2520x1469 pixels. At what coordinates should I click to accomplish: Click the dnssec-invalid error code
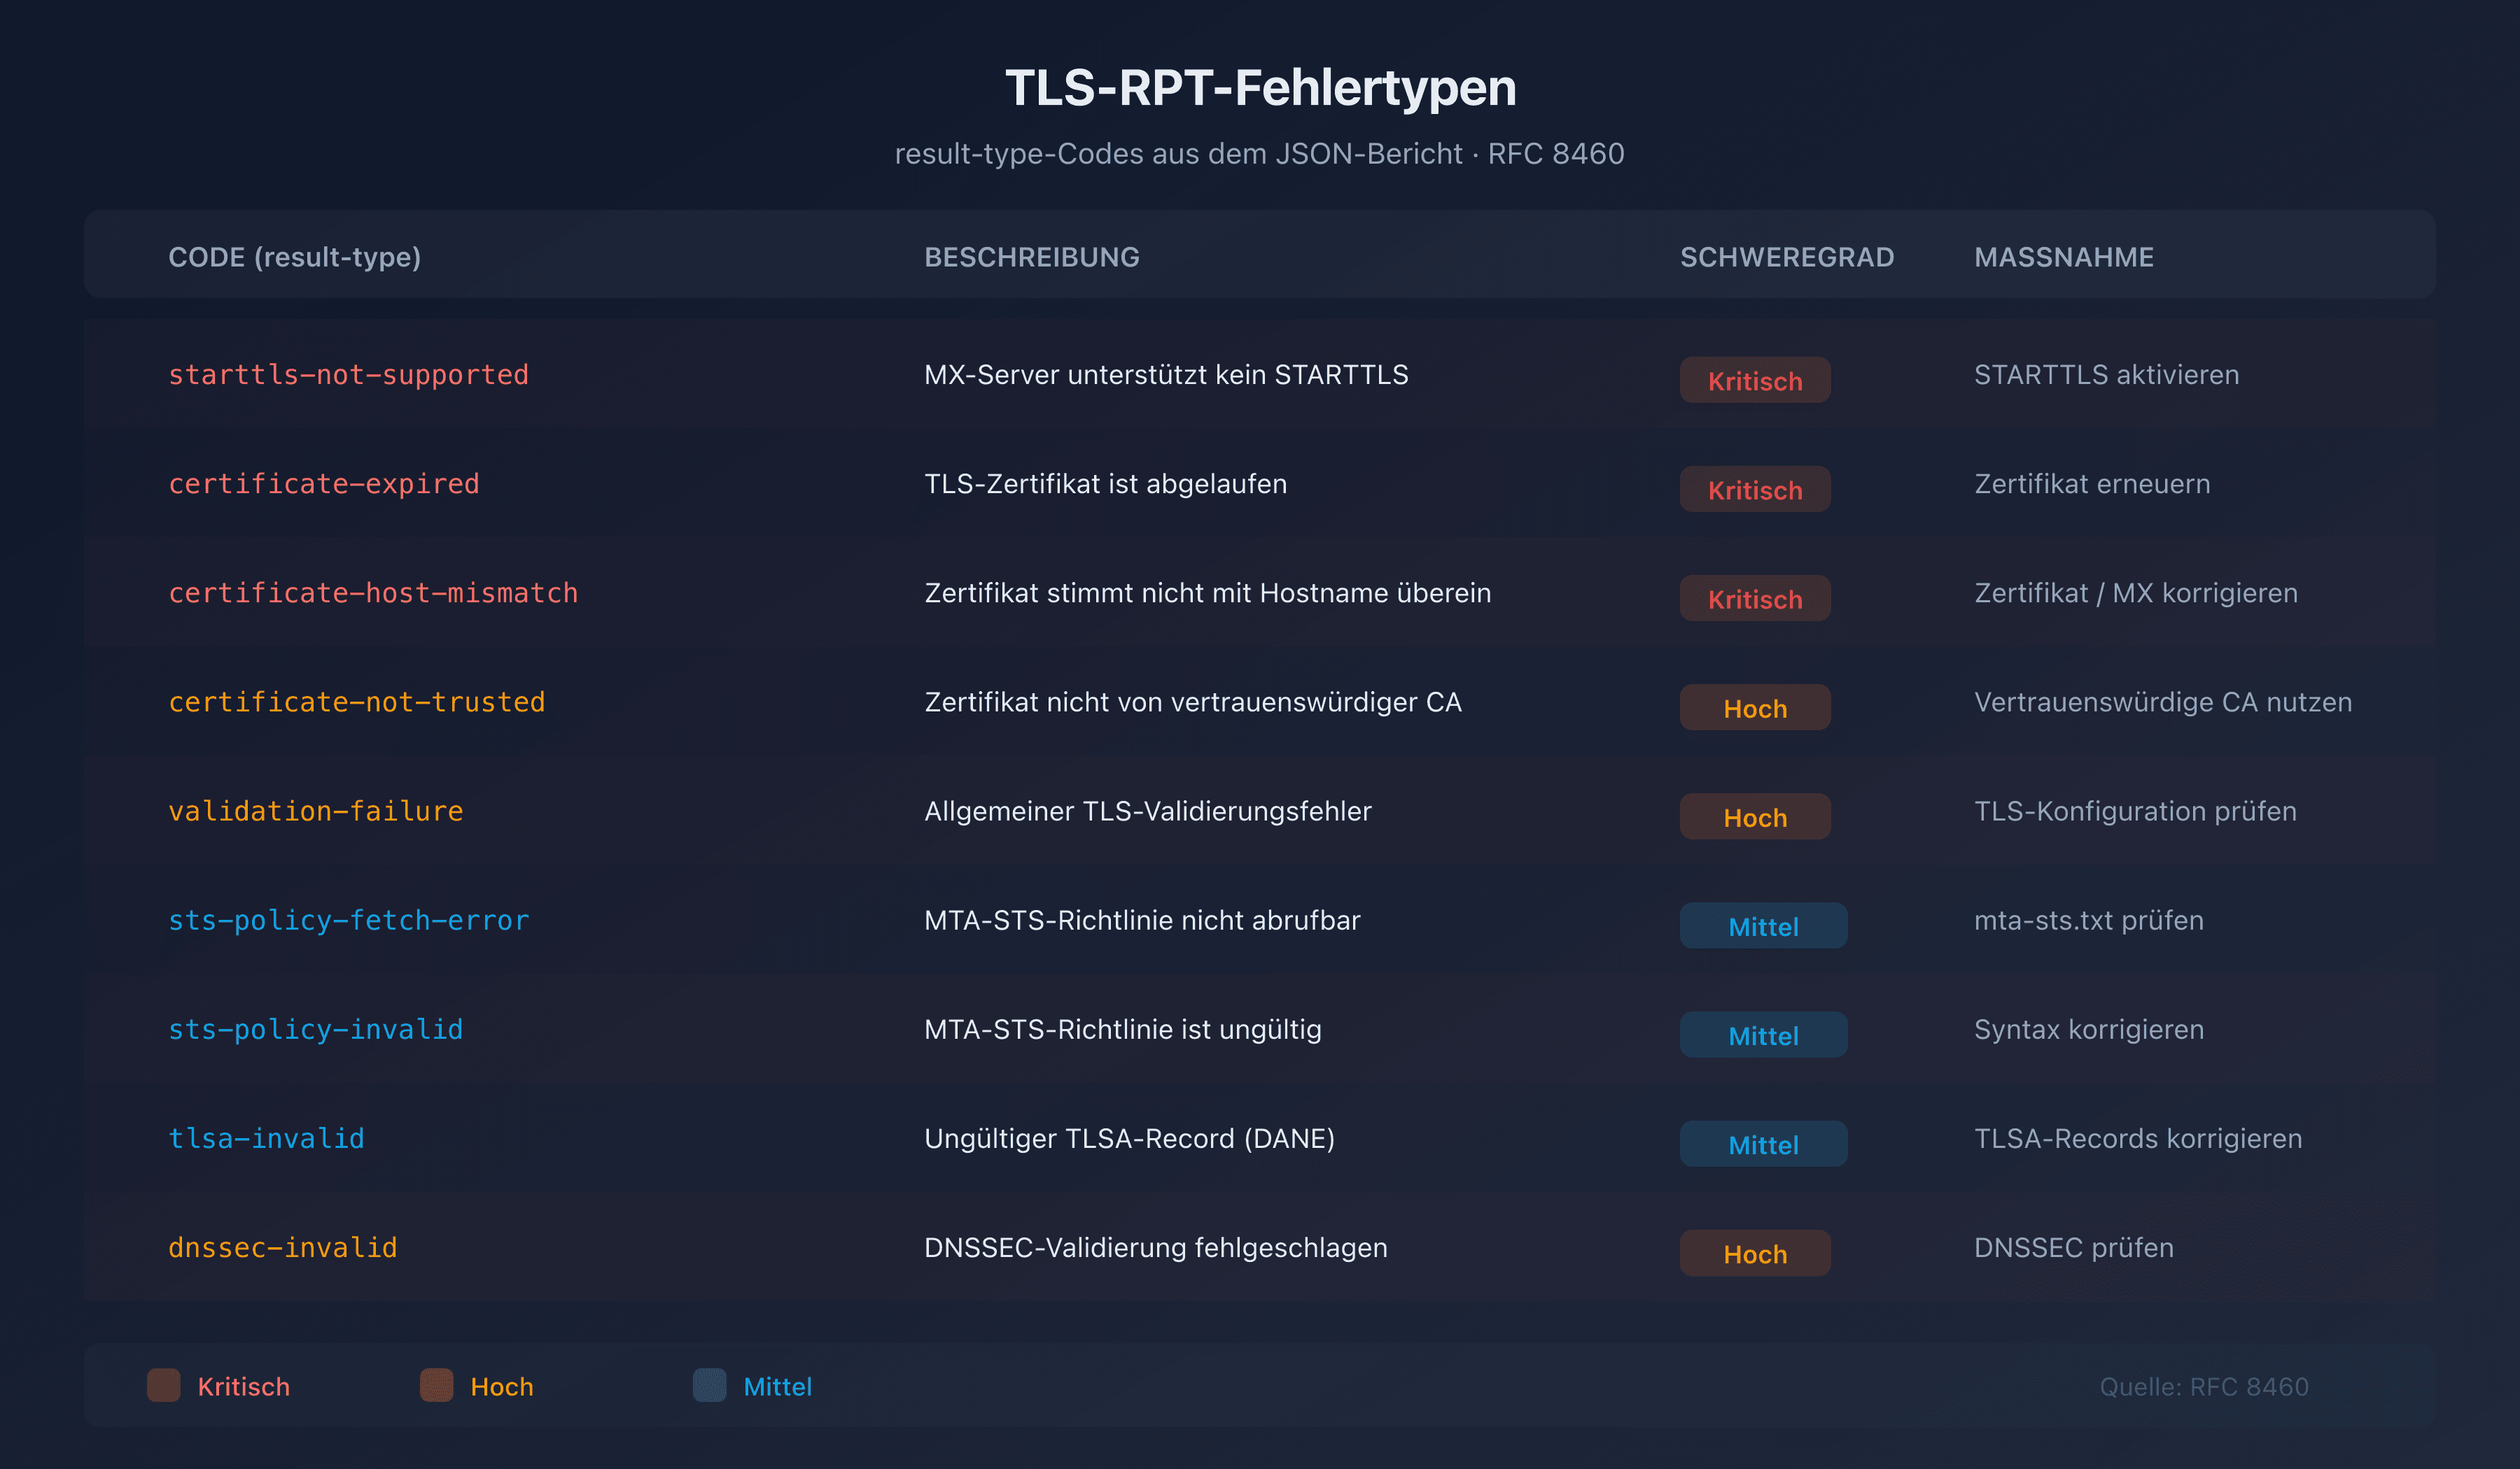283,1247
